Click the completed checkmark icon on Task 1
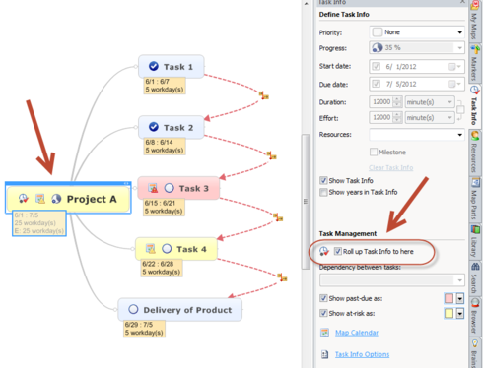This screenshot has height=368, width=483. coord(154,66)
